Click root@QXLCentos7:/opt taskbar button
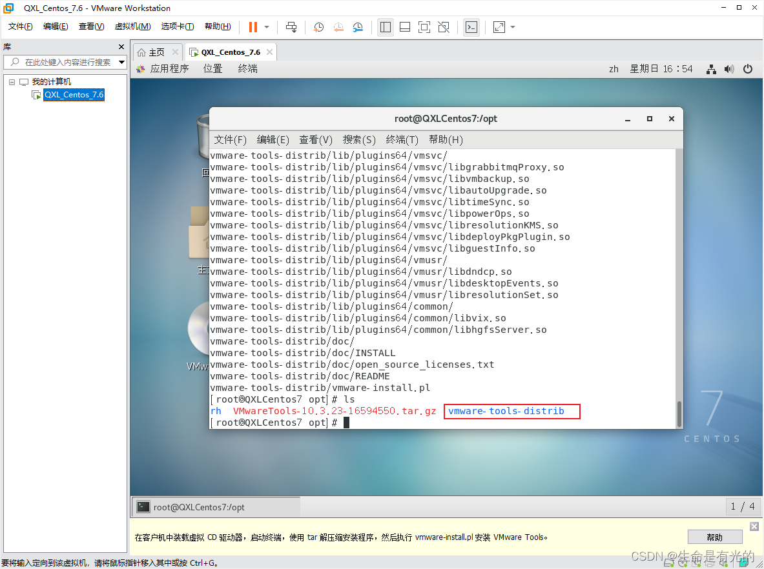Image resolution: width=764 pixels, height=569 pixels. [x=216, y=507]
